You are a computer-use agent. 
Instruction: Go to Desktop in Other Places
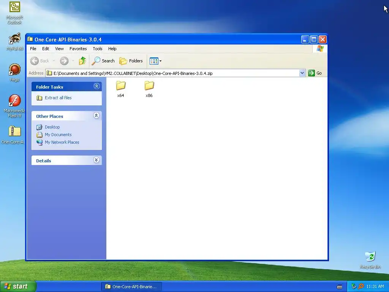pos(52,127)
